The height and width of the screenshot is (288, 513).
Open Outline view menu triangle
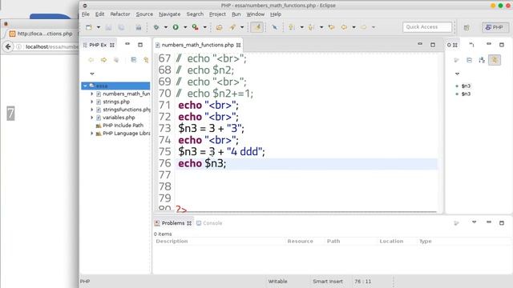click(x=457, y=74)
